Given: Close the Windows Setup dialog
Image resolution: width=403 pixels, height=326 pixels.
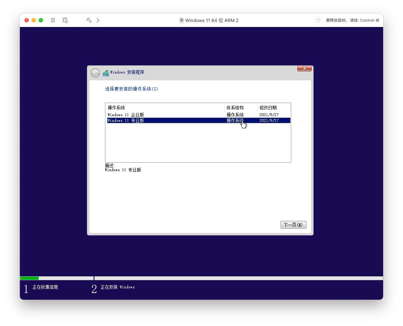Looking at the screenshot, I should click(x=304, y=68).
